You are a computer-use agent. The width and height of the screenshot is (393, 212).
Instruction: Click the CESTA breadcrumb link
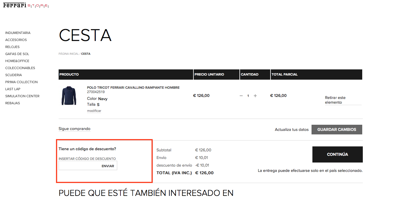tap(86, 54)
